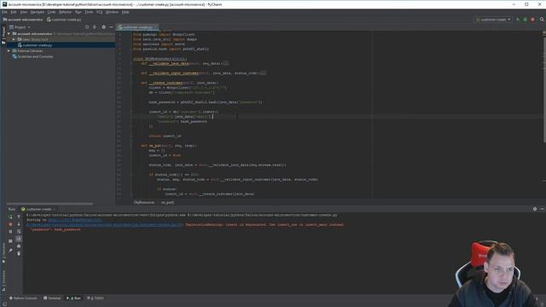This screenshot has width=546, height=307.
Task: Select Scratches and Consoles in tree
Action: [32, 56]
